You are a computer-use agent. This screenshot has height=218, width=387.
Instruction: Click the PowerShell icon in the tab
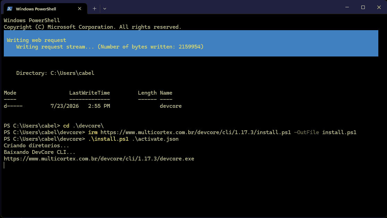pyautogui.click(x=10, y=9)
